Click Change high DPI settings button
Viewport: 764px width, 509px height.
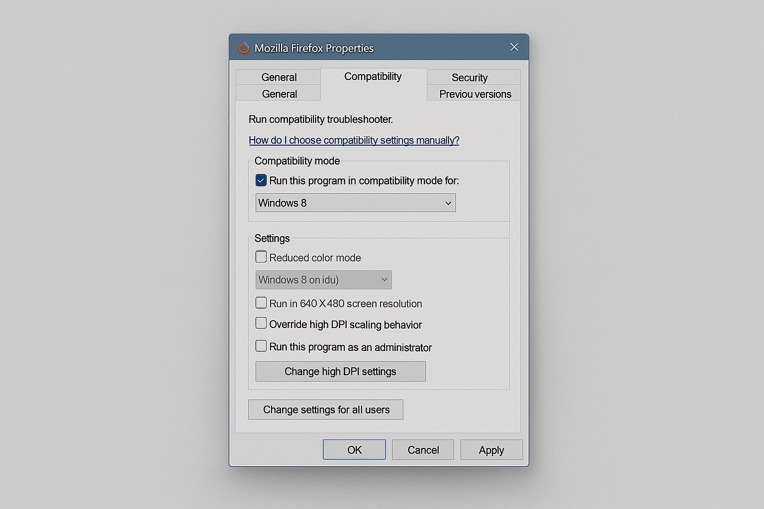pyautogui.click(x=341, y=371)
